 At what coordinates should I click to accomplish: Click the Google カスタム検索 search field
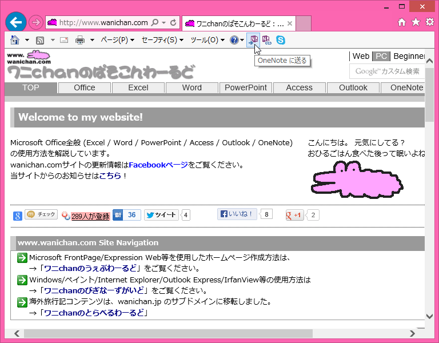coord(387,71)
